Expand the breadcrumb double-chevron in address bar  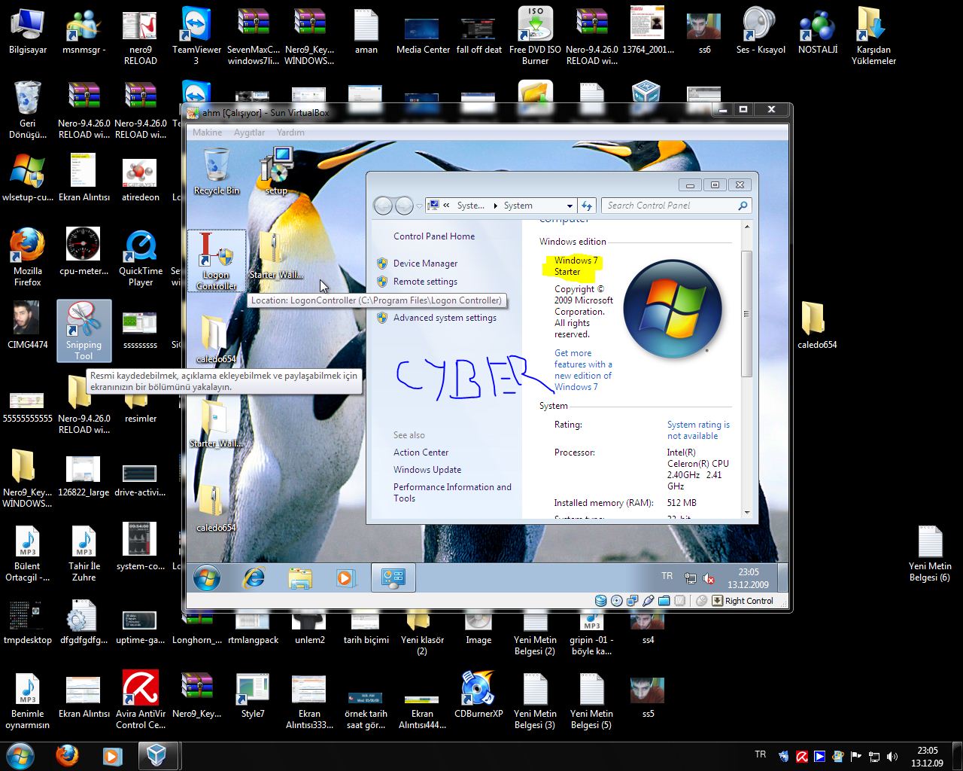point(447,206)
